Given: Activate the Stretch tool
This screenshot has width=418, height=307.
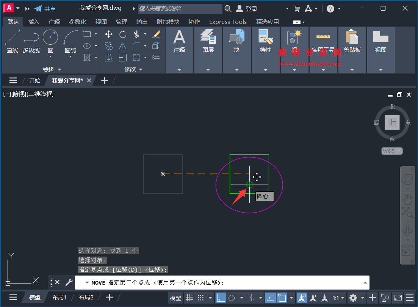Looking at the screenshot, I should tap(108, 58).
